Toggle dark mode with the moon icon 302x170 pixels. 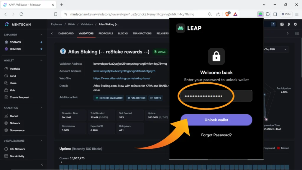(x=289, y=24)
